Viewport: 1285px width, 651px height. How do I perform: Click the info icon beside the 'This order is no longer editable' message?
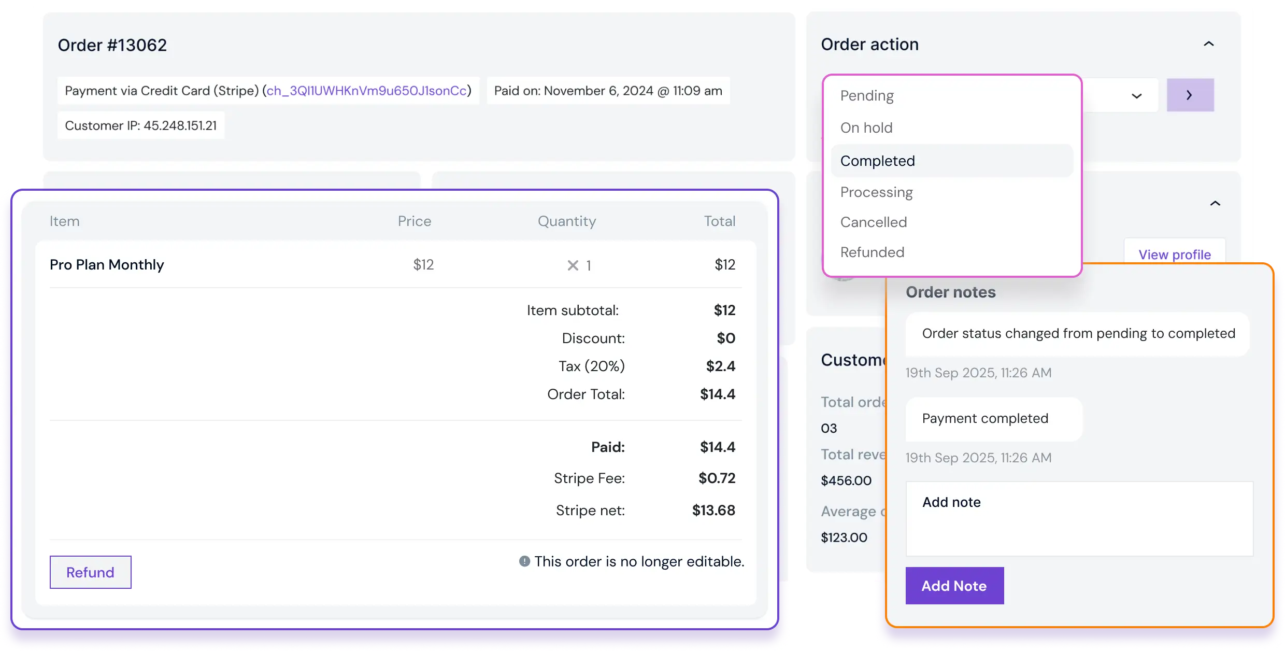pyautogui.click(x=524, y=561)
